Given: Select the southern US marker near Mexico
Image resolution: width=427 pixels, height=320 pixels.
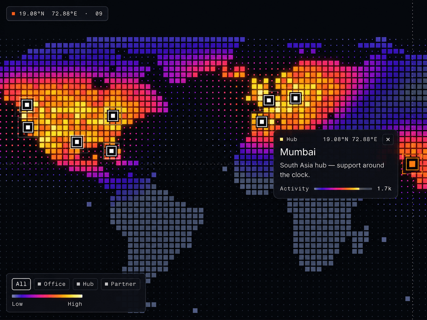Looking at the screenshot, I should tap(77, 142).
